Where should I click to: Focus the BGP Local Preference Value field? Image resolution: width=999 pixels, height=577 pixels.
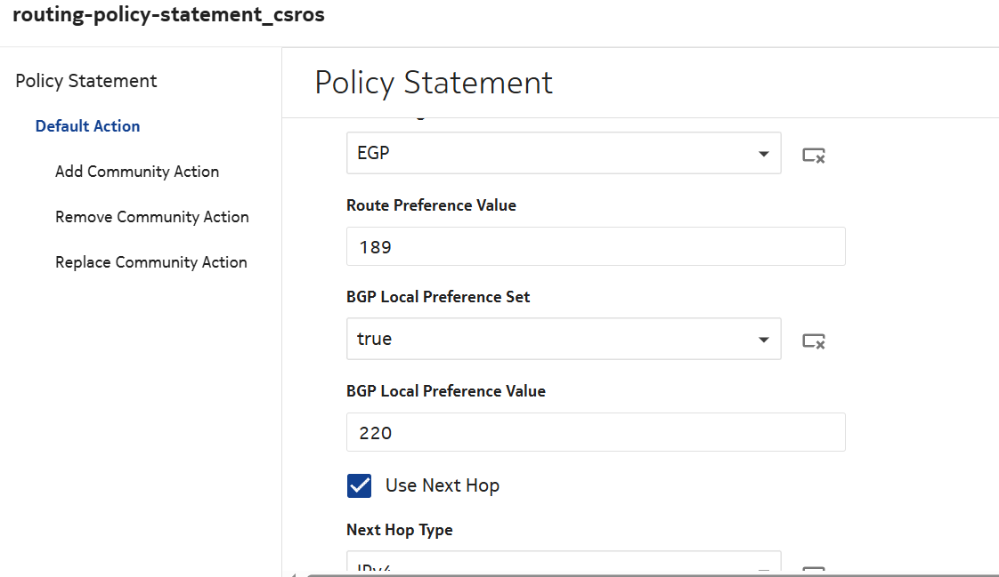[595, 433]
